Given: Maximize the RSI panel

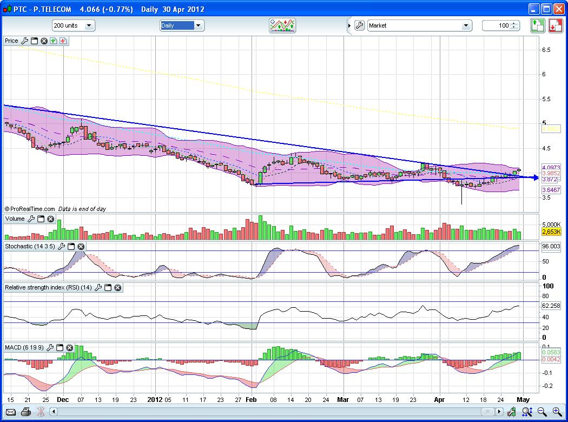Looking at the screenshot, I should tap(108, 288).
